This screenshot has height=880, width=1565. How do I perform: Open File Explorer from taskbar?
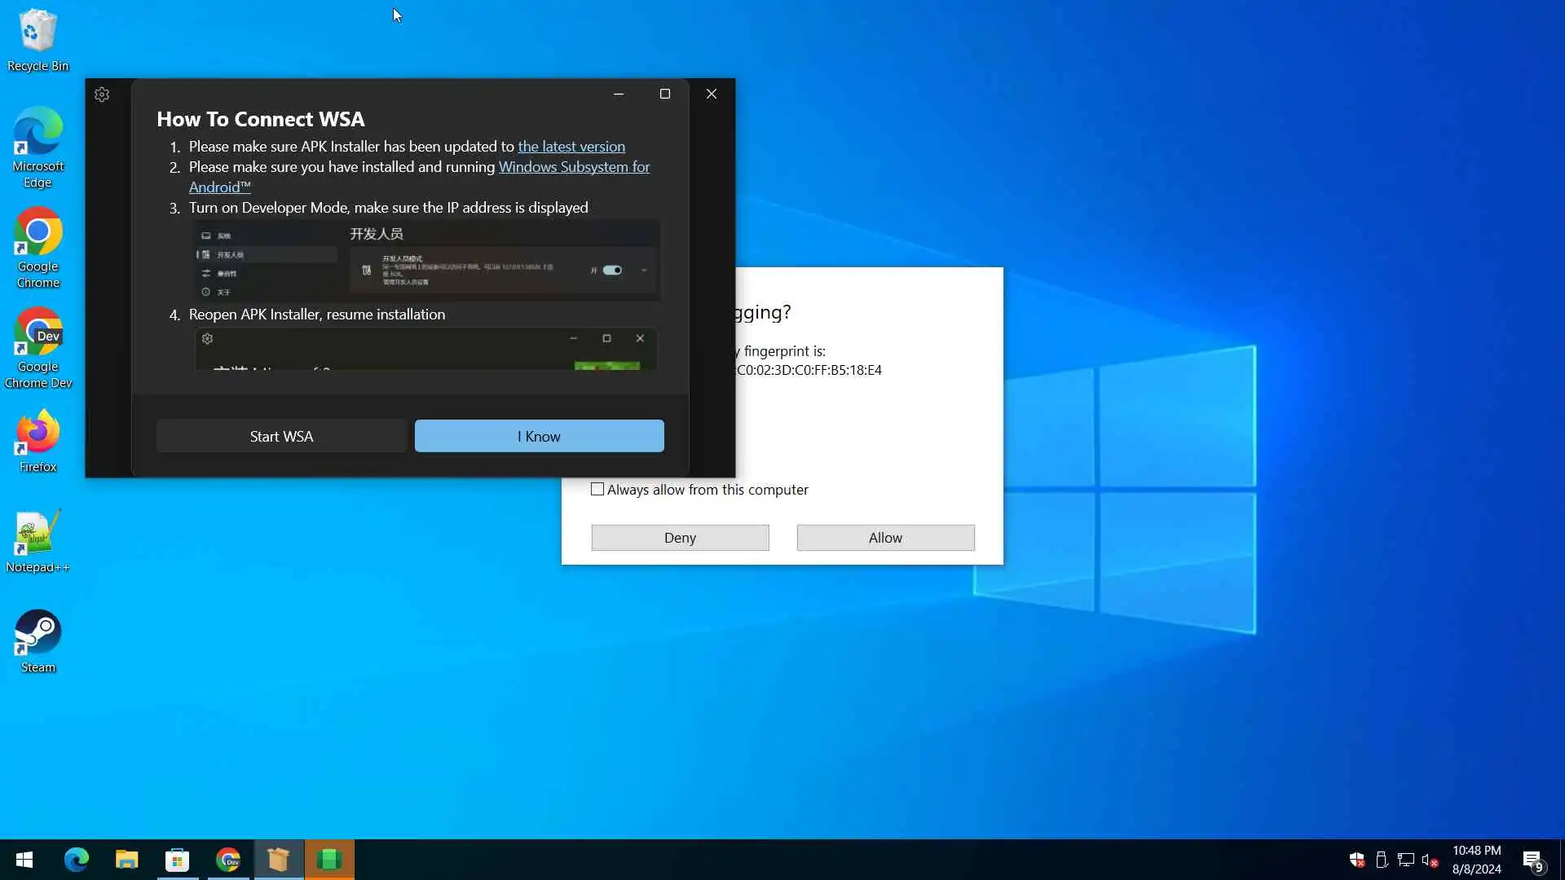[x=126, y=860]
